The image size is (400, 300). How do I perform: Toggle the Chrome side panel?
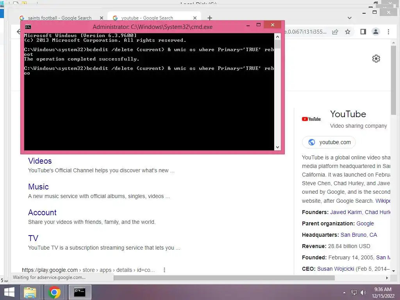363,32
